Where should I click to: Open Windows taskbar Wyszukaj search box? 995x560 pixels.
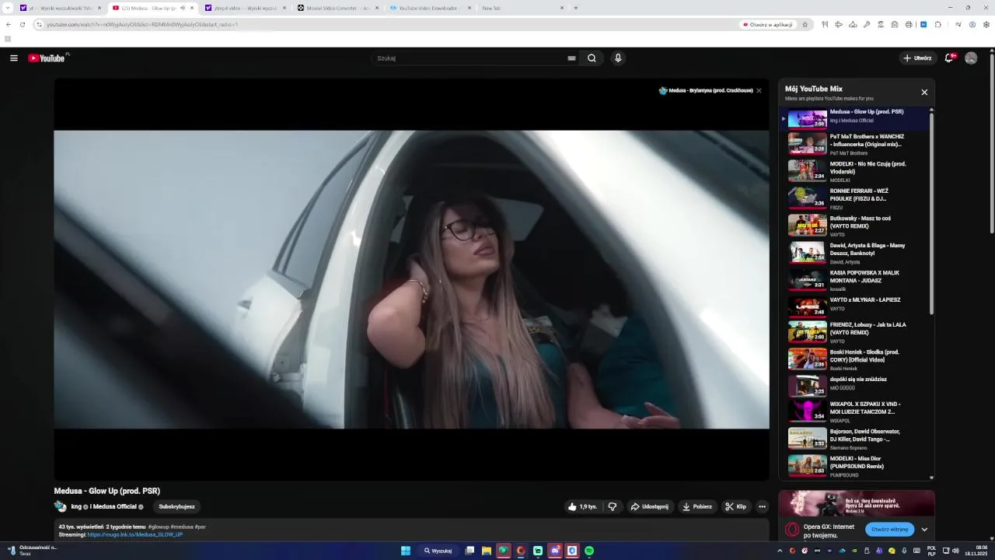point(438,551)
